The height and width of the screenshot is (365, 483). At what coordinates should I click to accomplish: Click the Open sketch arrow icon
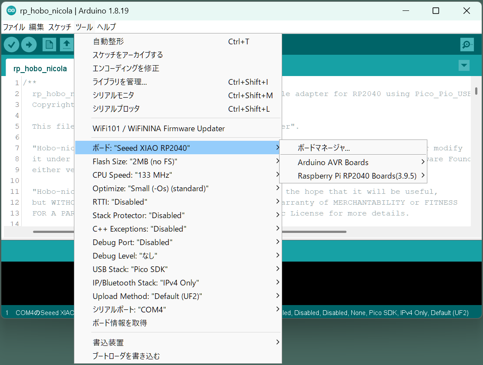click(67, 44)
